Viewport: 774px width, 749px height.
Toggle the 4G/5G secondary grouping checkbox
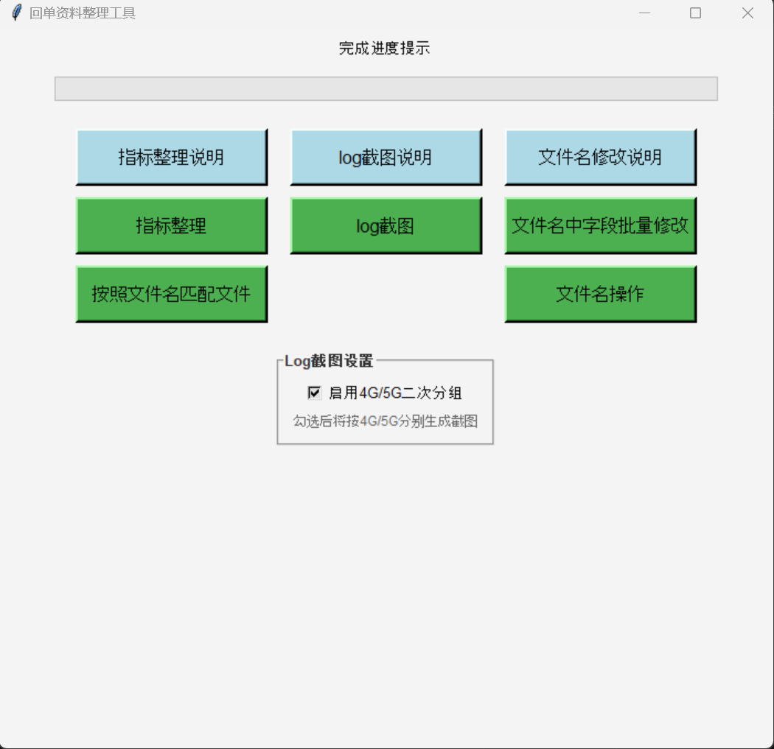tap(315, 392)
